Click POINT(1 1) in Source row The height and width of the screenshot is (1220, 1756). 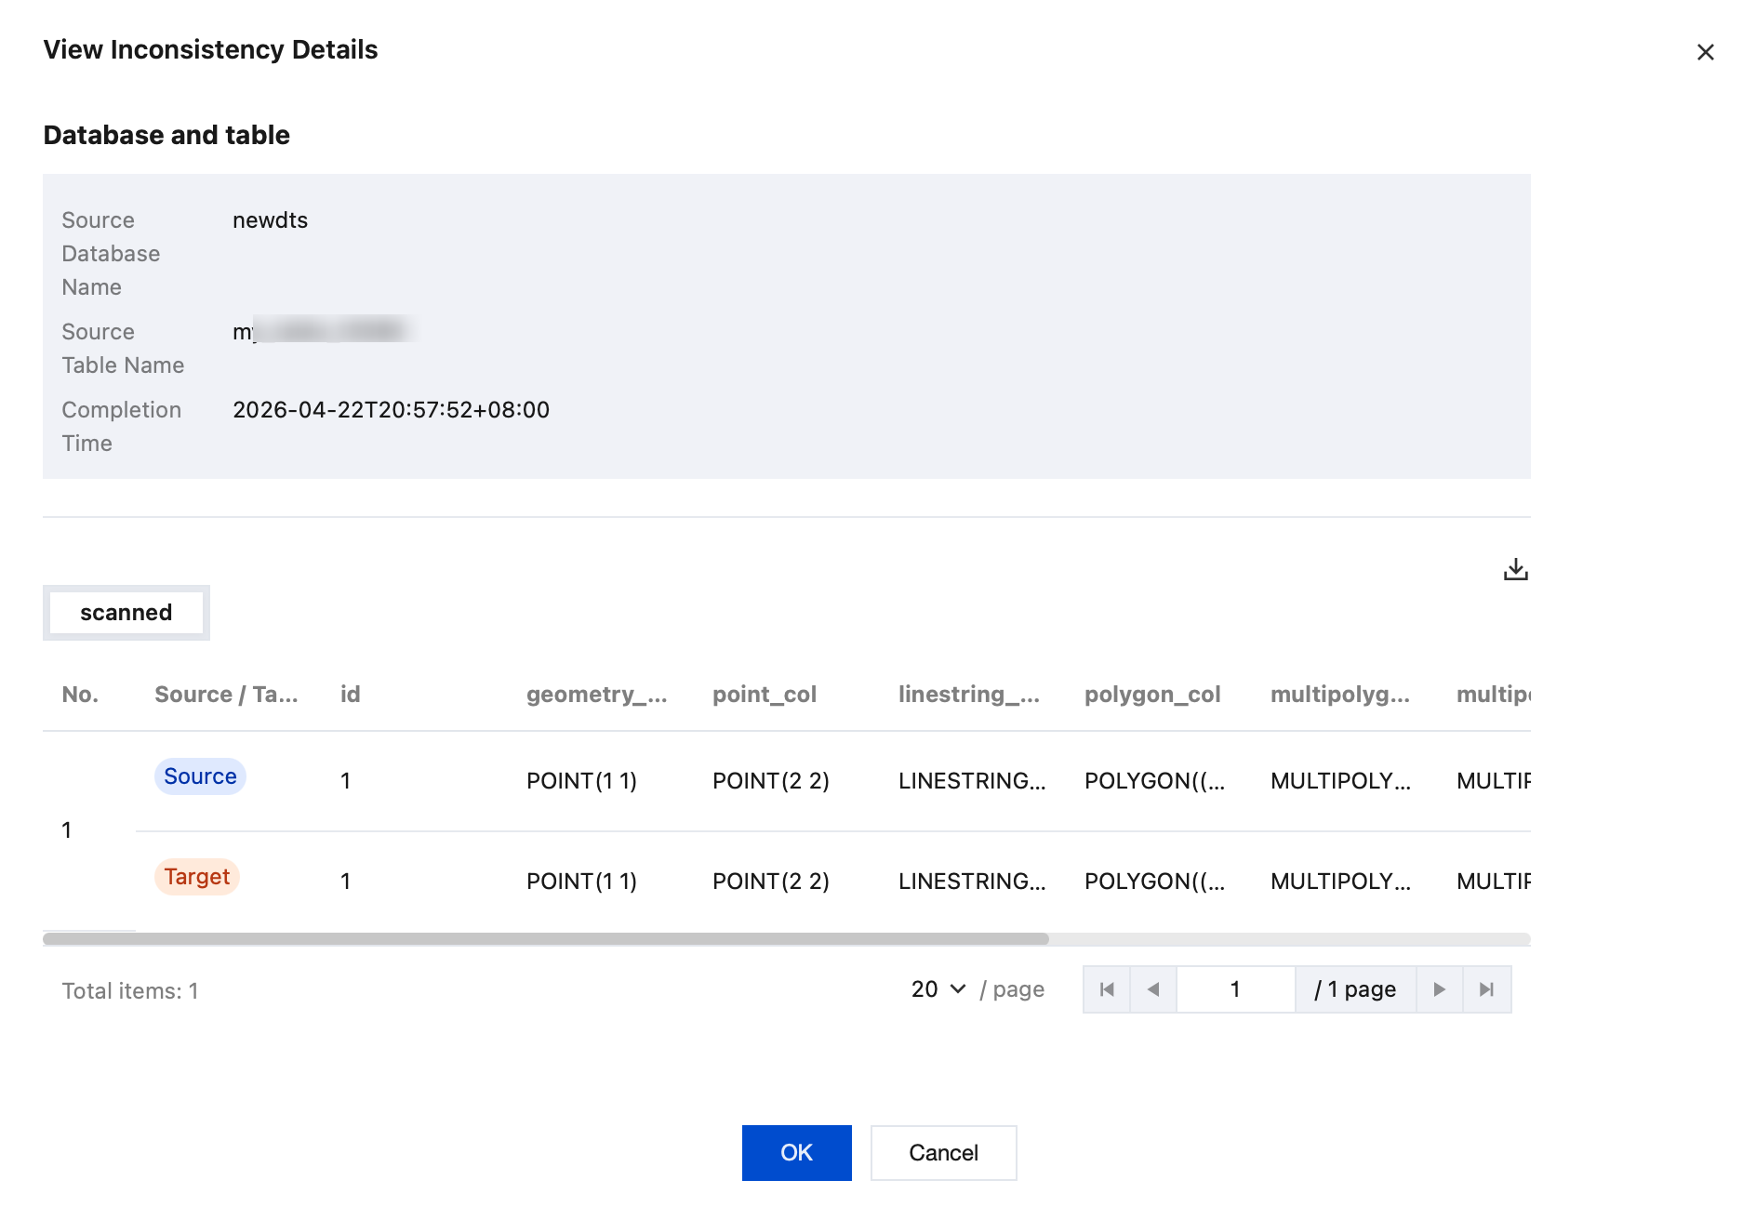581,781
